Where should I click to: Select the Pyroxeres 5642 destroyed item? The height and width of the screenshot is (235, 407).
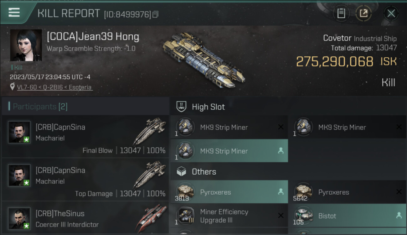coord(348,192)
